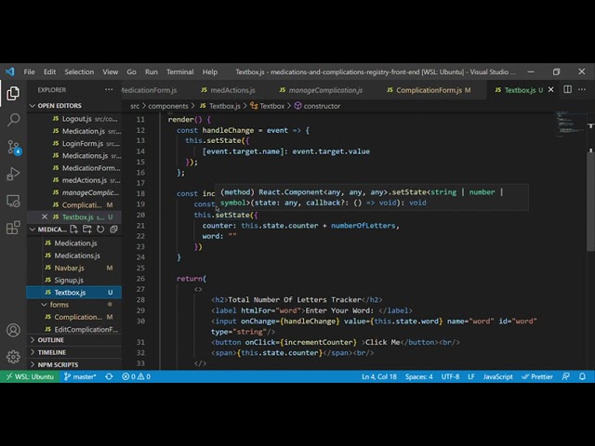Click the master branch indicator
Viewport: 595px width, 446px height.
click(80, 376)
